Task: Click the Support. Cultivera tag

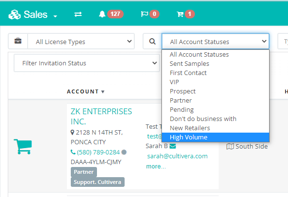Action: [97, 182]
